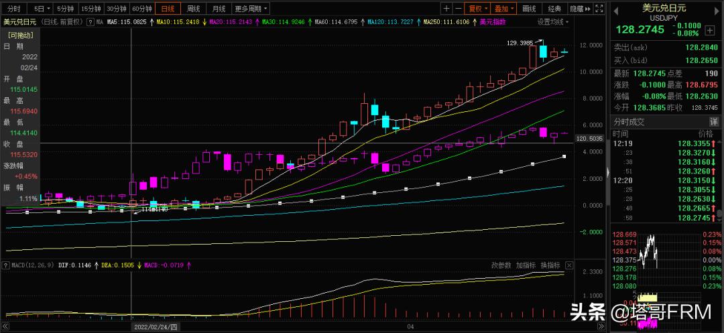
Task: Open the 更多周期 dropdown
Action: click(251, 8)
